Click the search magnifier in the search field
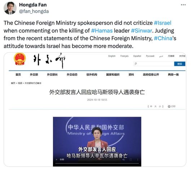The image size is (191, 169). 136,64
